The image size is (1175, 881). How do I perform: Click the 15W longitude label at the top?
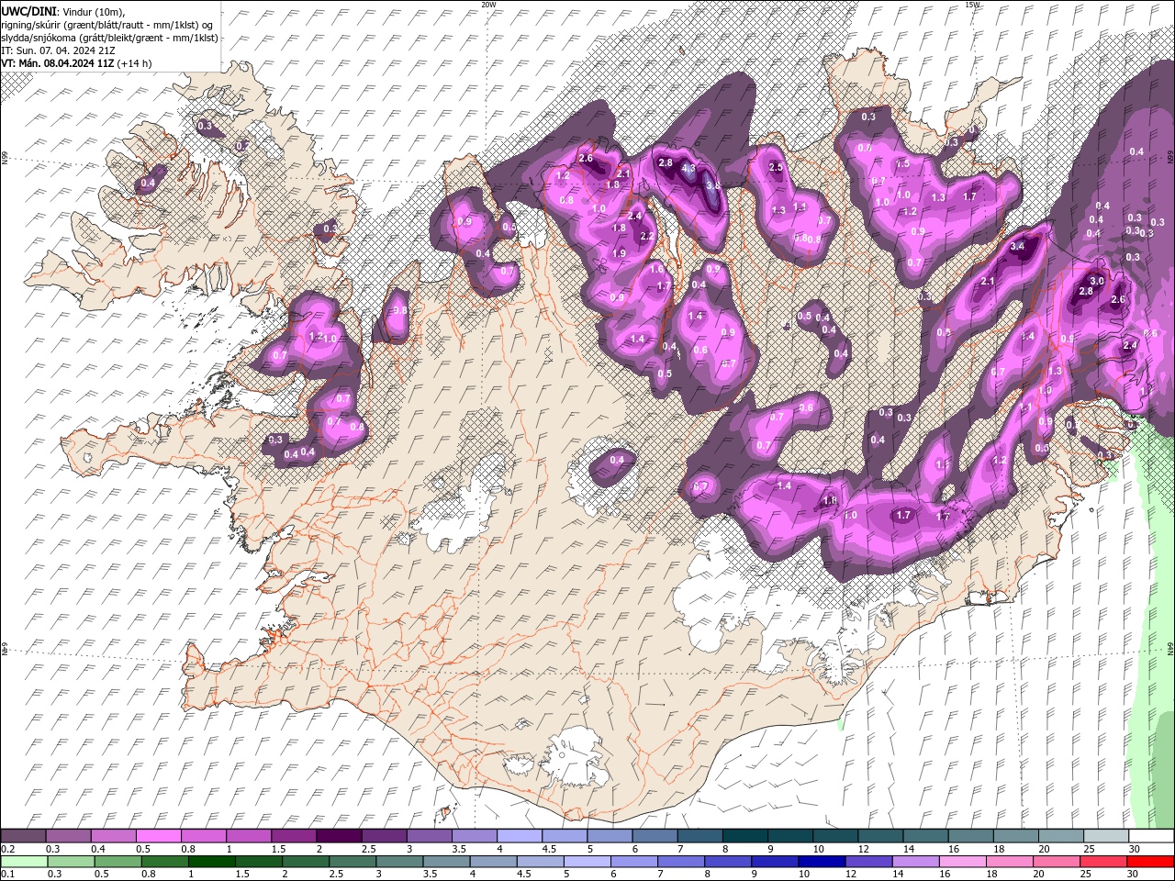click(973, 5)
